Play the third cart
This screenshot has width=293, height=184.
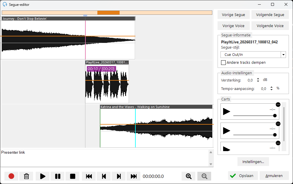(227, 149)
